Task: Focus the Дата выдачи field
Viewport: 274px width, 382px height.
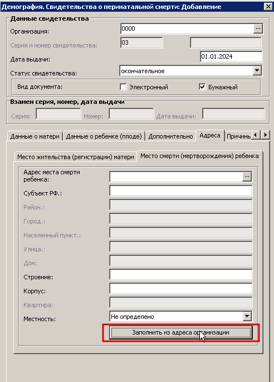Action: click(x=231, y=56)
